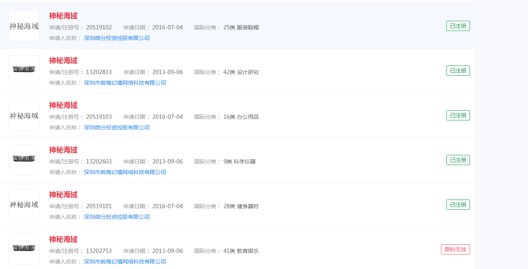Open thumbnail image of trademark 13202603
This screenshot has width=528, height=269.
24,160
